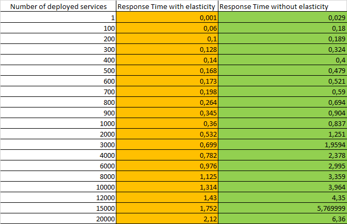
Task: Select the cell with value 4000
Action: coord(58,155)
